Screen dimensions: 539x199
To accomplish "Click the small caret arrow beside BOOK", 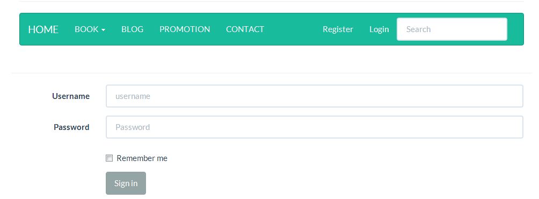I will pos(103,30).
